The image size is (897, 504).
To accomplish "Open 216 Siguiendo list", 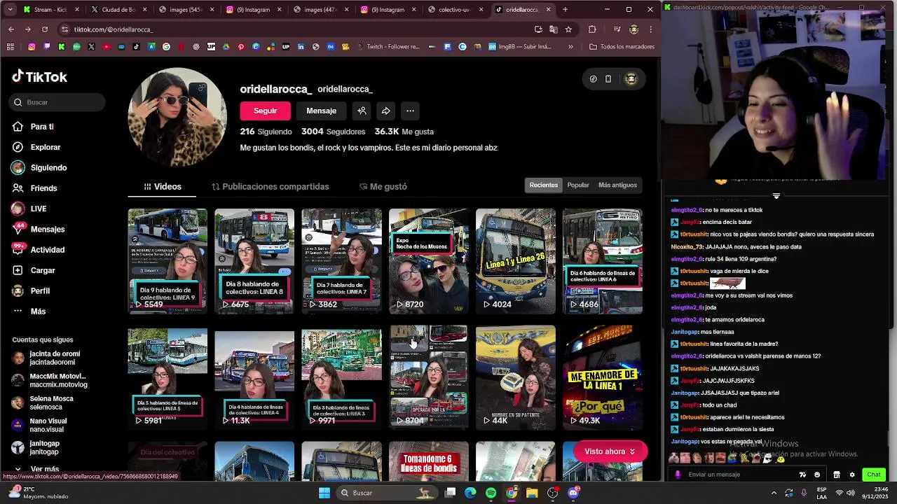I will (x=266, y=132).
